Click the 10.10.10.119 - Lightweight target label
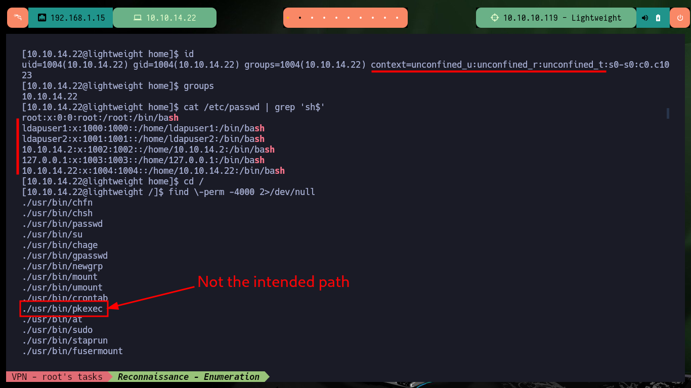Image resolution: width=691 pixels, height=388 pixels. (562, 18)
